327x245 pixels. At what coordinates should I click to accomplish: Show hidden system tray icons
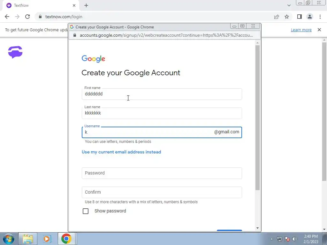point(271,239)
